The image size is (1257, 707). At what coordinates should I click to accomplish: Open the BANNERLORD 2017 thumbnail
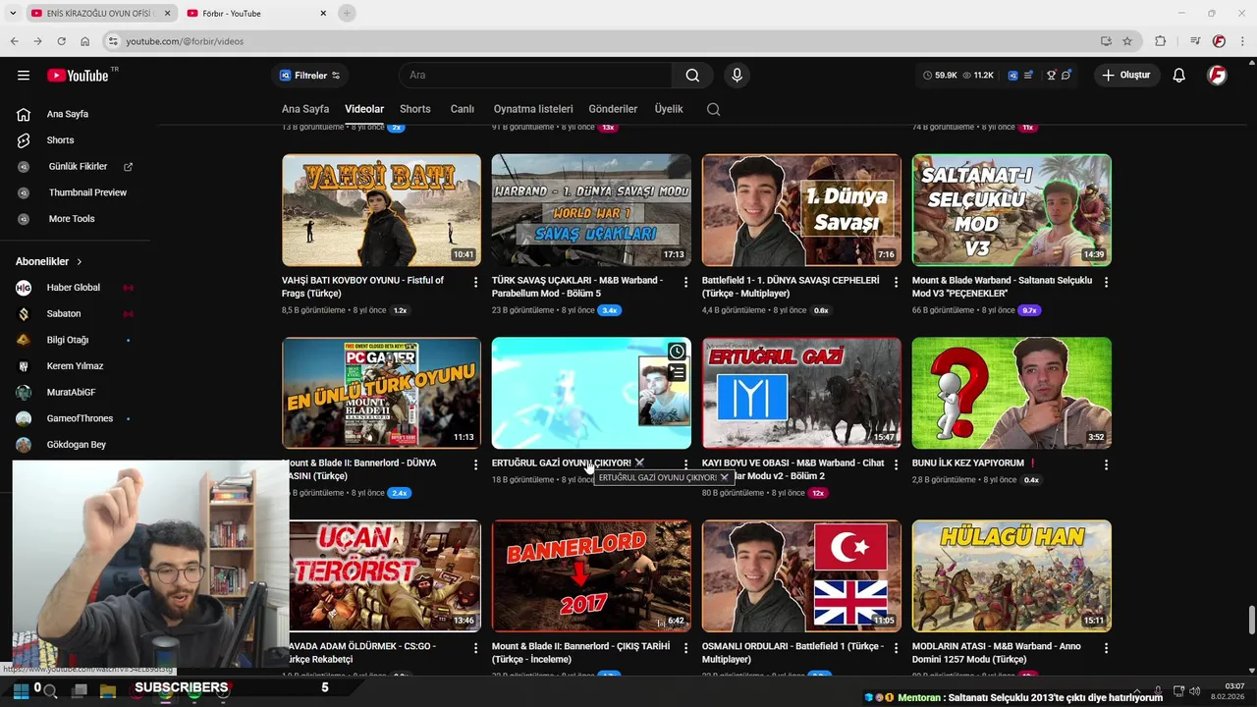pyautogui.click(x=591, y=575)
